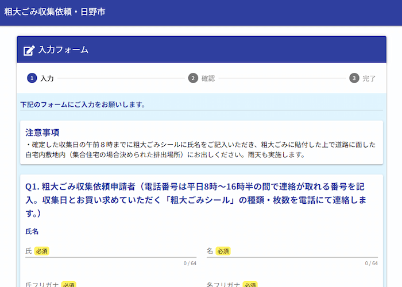This screenshot has height=287, width=402.
Task: Select step 2 確認 circle
Action: click(193, 78)
